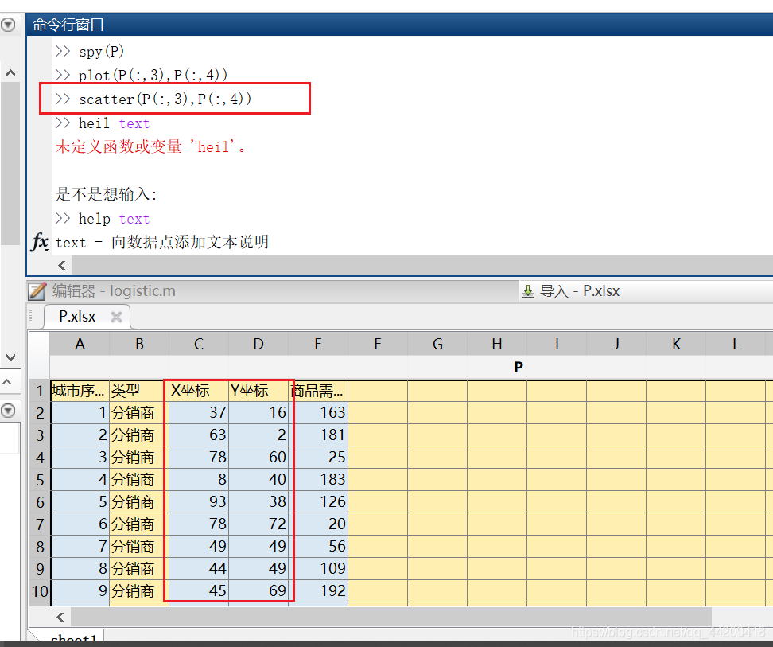Image resolution: width=773 pixels, height=647 pixels.
Task: Collapse the 命令行窗口 panel using its circular arrow
Action: pyautogui.click(x=8, y=25)
